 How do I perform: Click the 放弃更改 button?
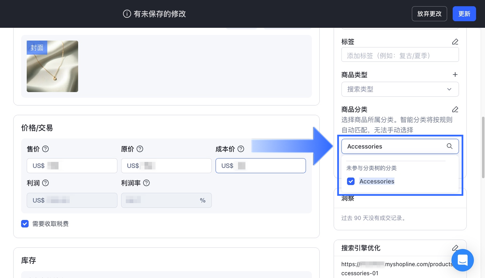click(429, 13)
